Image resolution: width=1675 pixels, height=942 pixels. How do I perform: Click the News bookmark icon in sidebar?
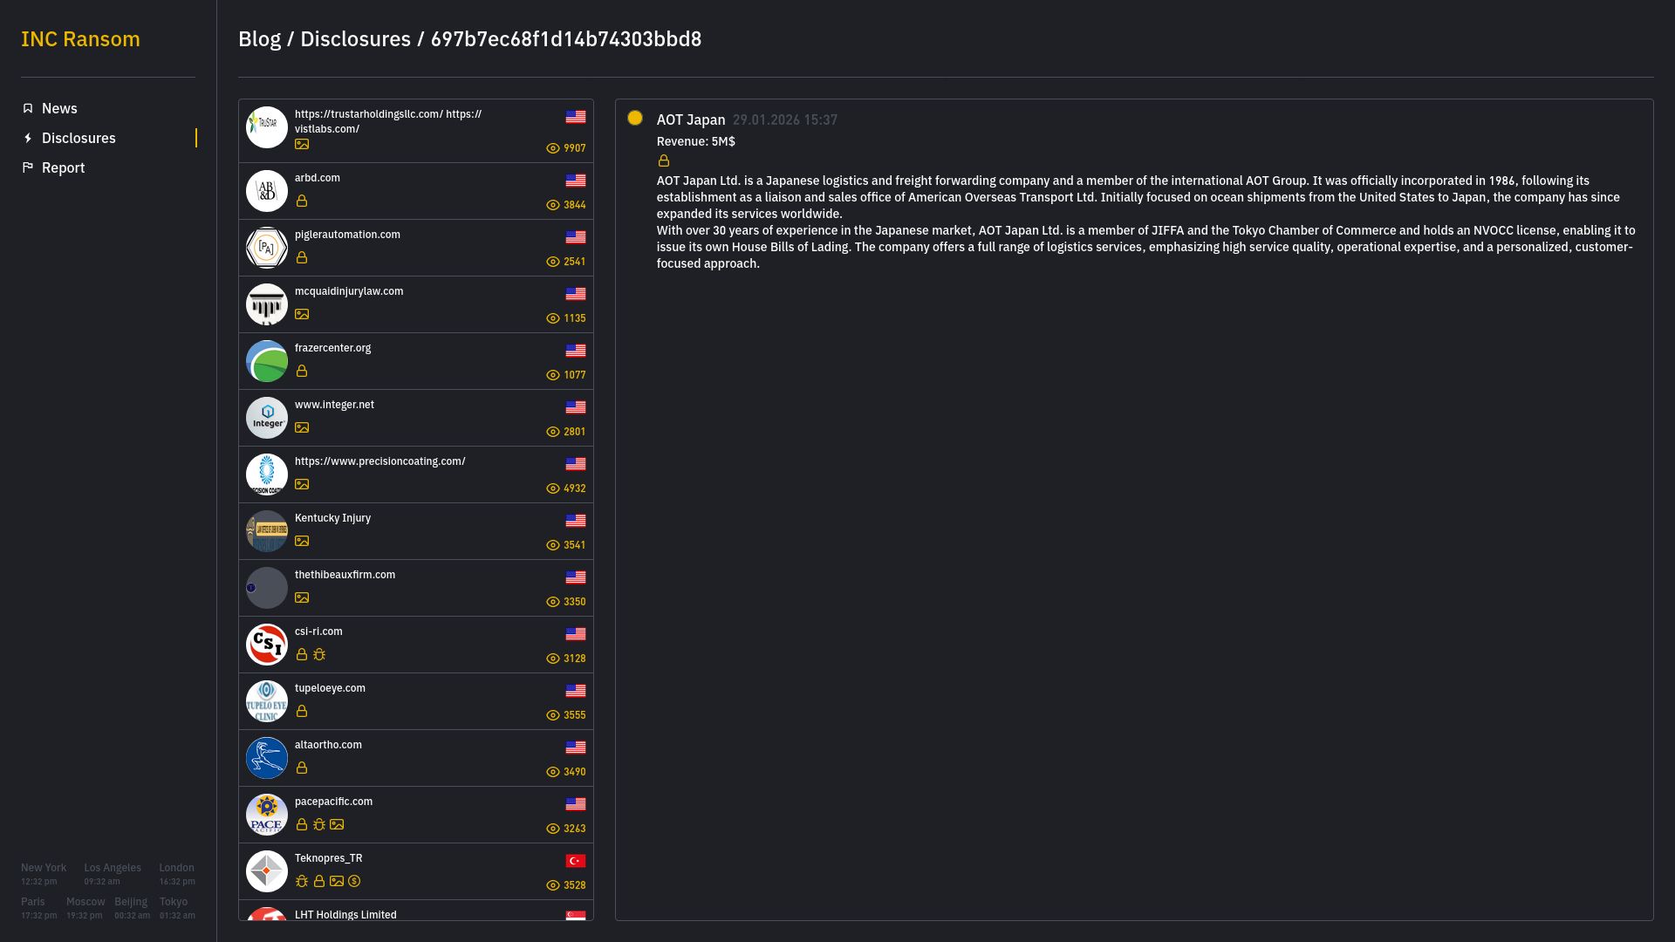click(28, 108)
